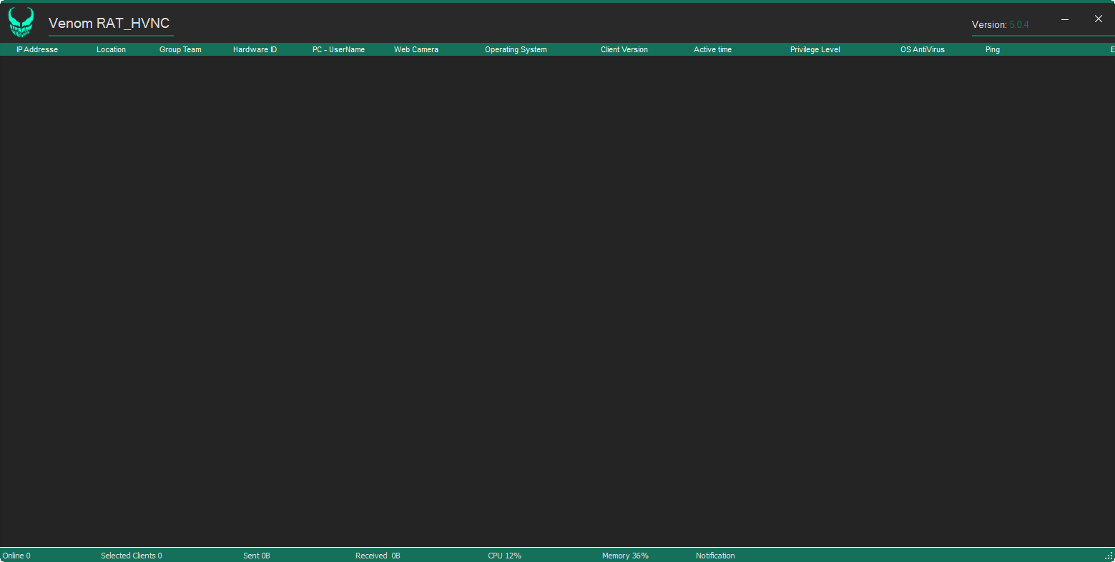Minimize the application window
The width and height of the screenshot is (1115, 562).
(1065, 19)
